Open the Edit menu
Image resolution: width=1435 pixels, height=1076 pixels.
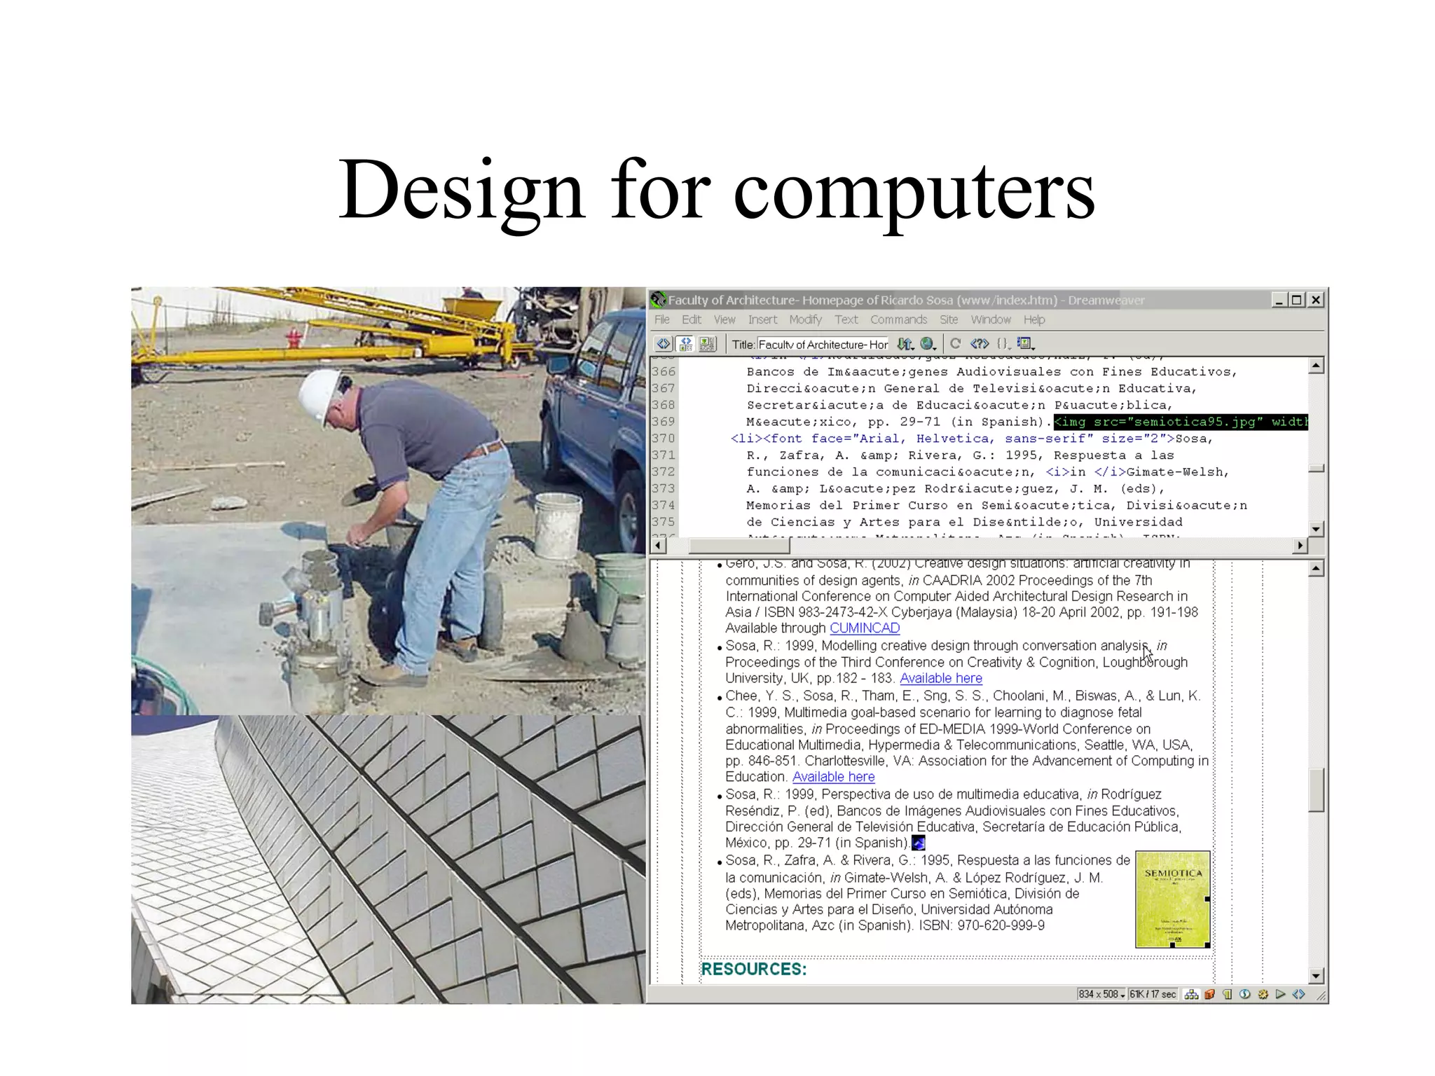(692, 319)
